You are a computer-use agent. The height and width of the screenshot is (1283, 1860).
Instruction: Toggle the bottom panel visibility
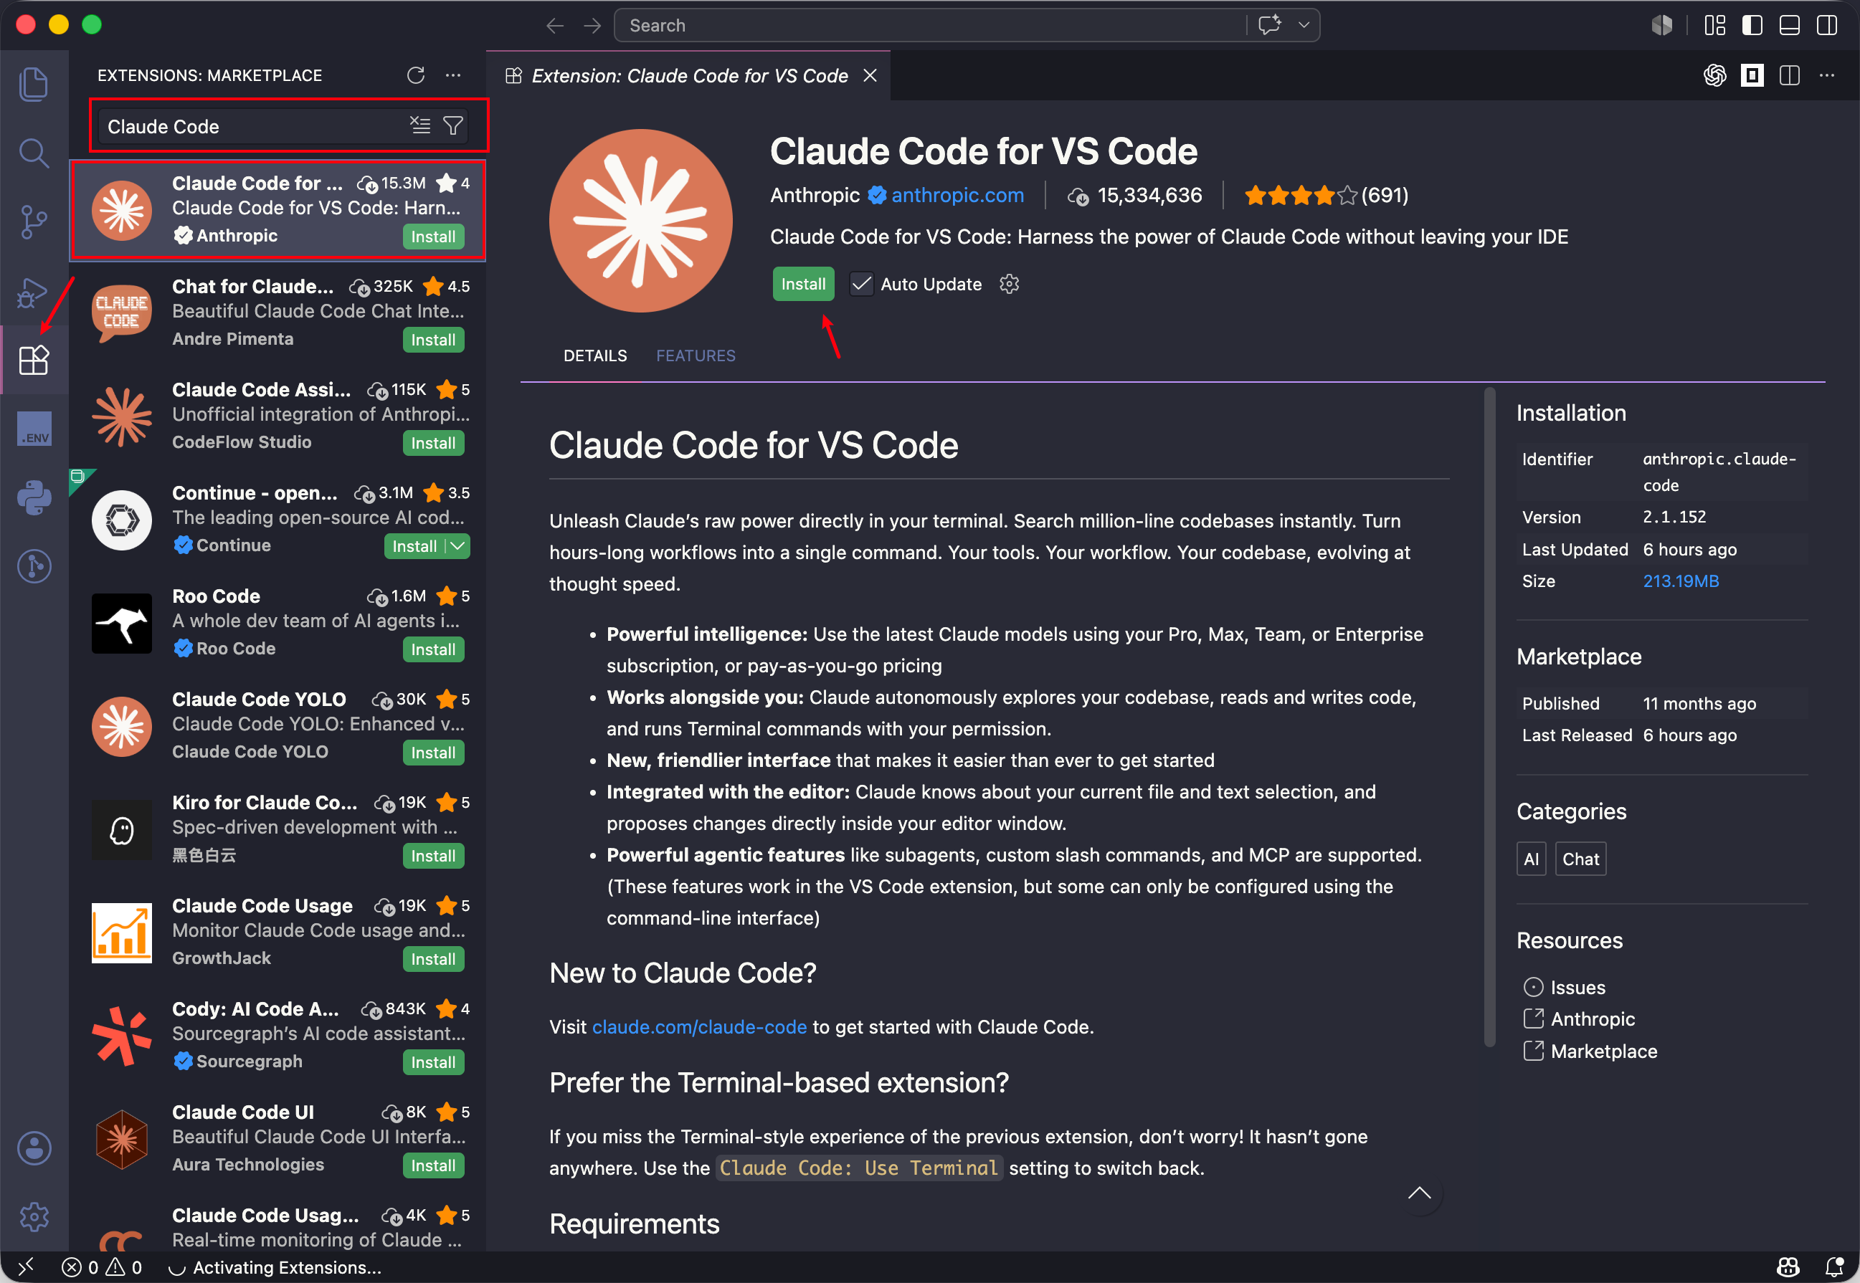click(1789, 26)
